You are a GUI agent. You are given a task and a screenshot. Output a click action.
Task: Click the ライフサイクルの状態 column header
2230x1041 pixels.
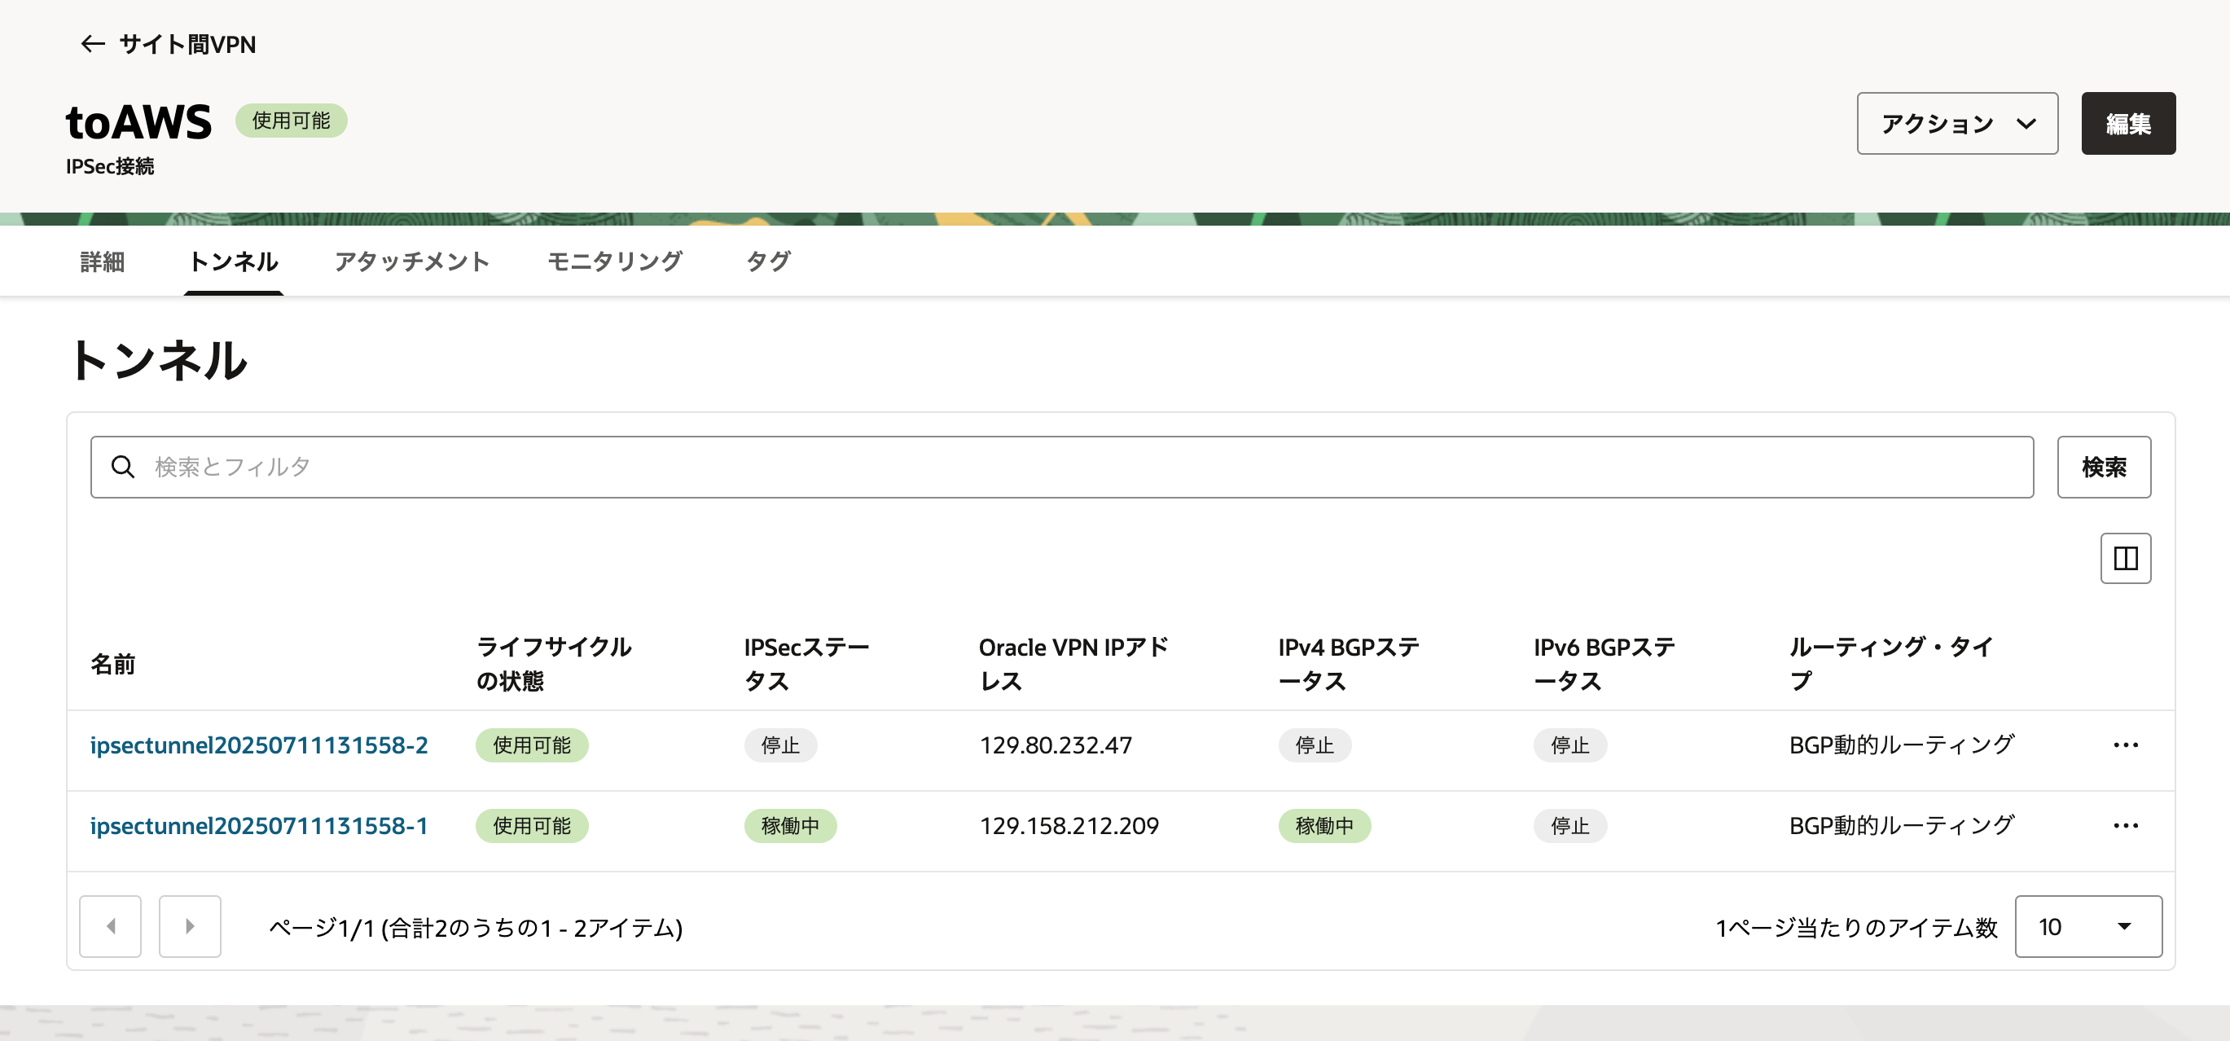point(554,664)
